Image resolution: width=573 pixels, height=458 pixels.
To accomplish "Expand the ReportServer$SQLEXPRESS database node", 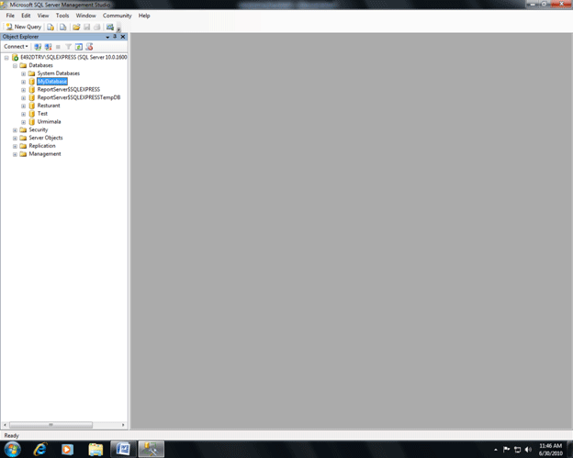I will [x=23, y=90].
